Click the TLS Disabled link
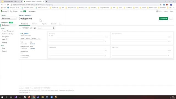 32,44
